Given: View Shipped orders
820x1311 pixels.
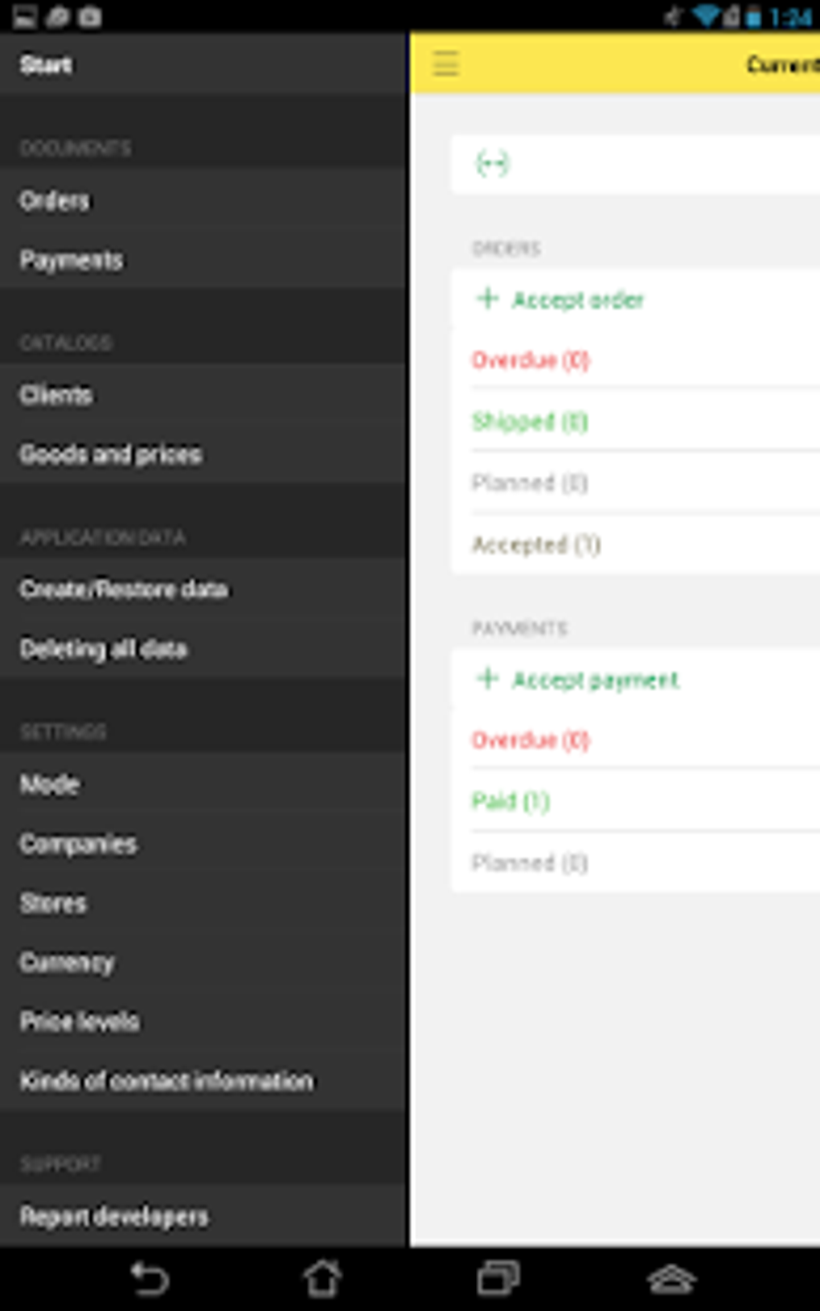Looking at the screenshot, I should [x=530, y=421].
